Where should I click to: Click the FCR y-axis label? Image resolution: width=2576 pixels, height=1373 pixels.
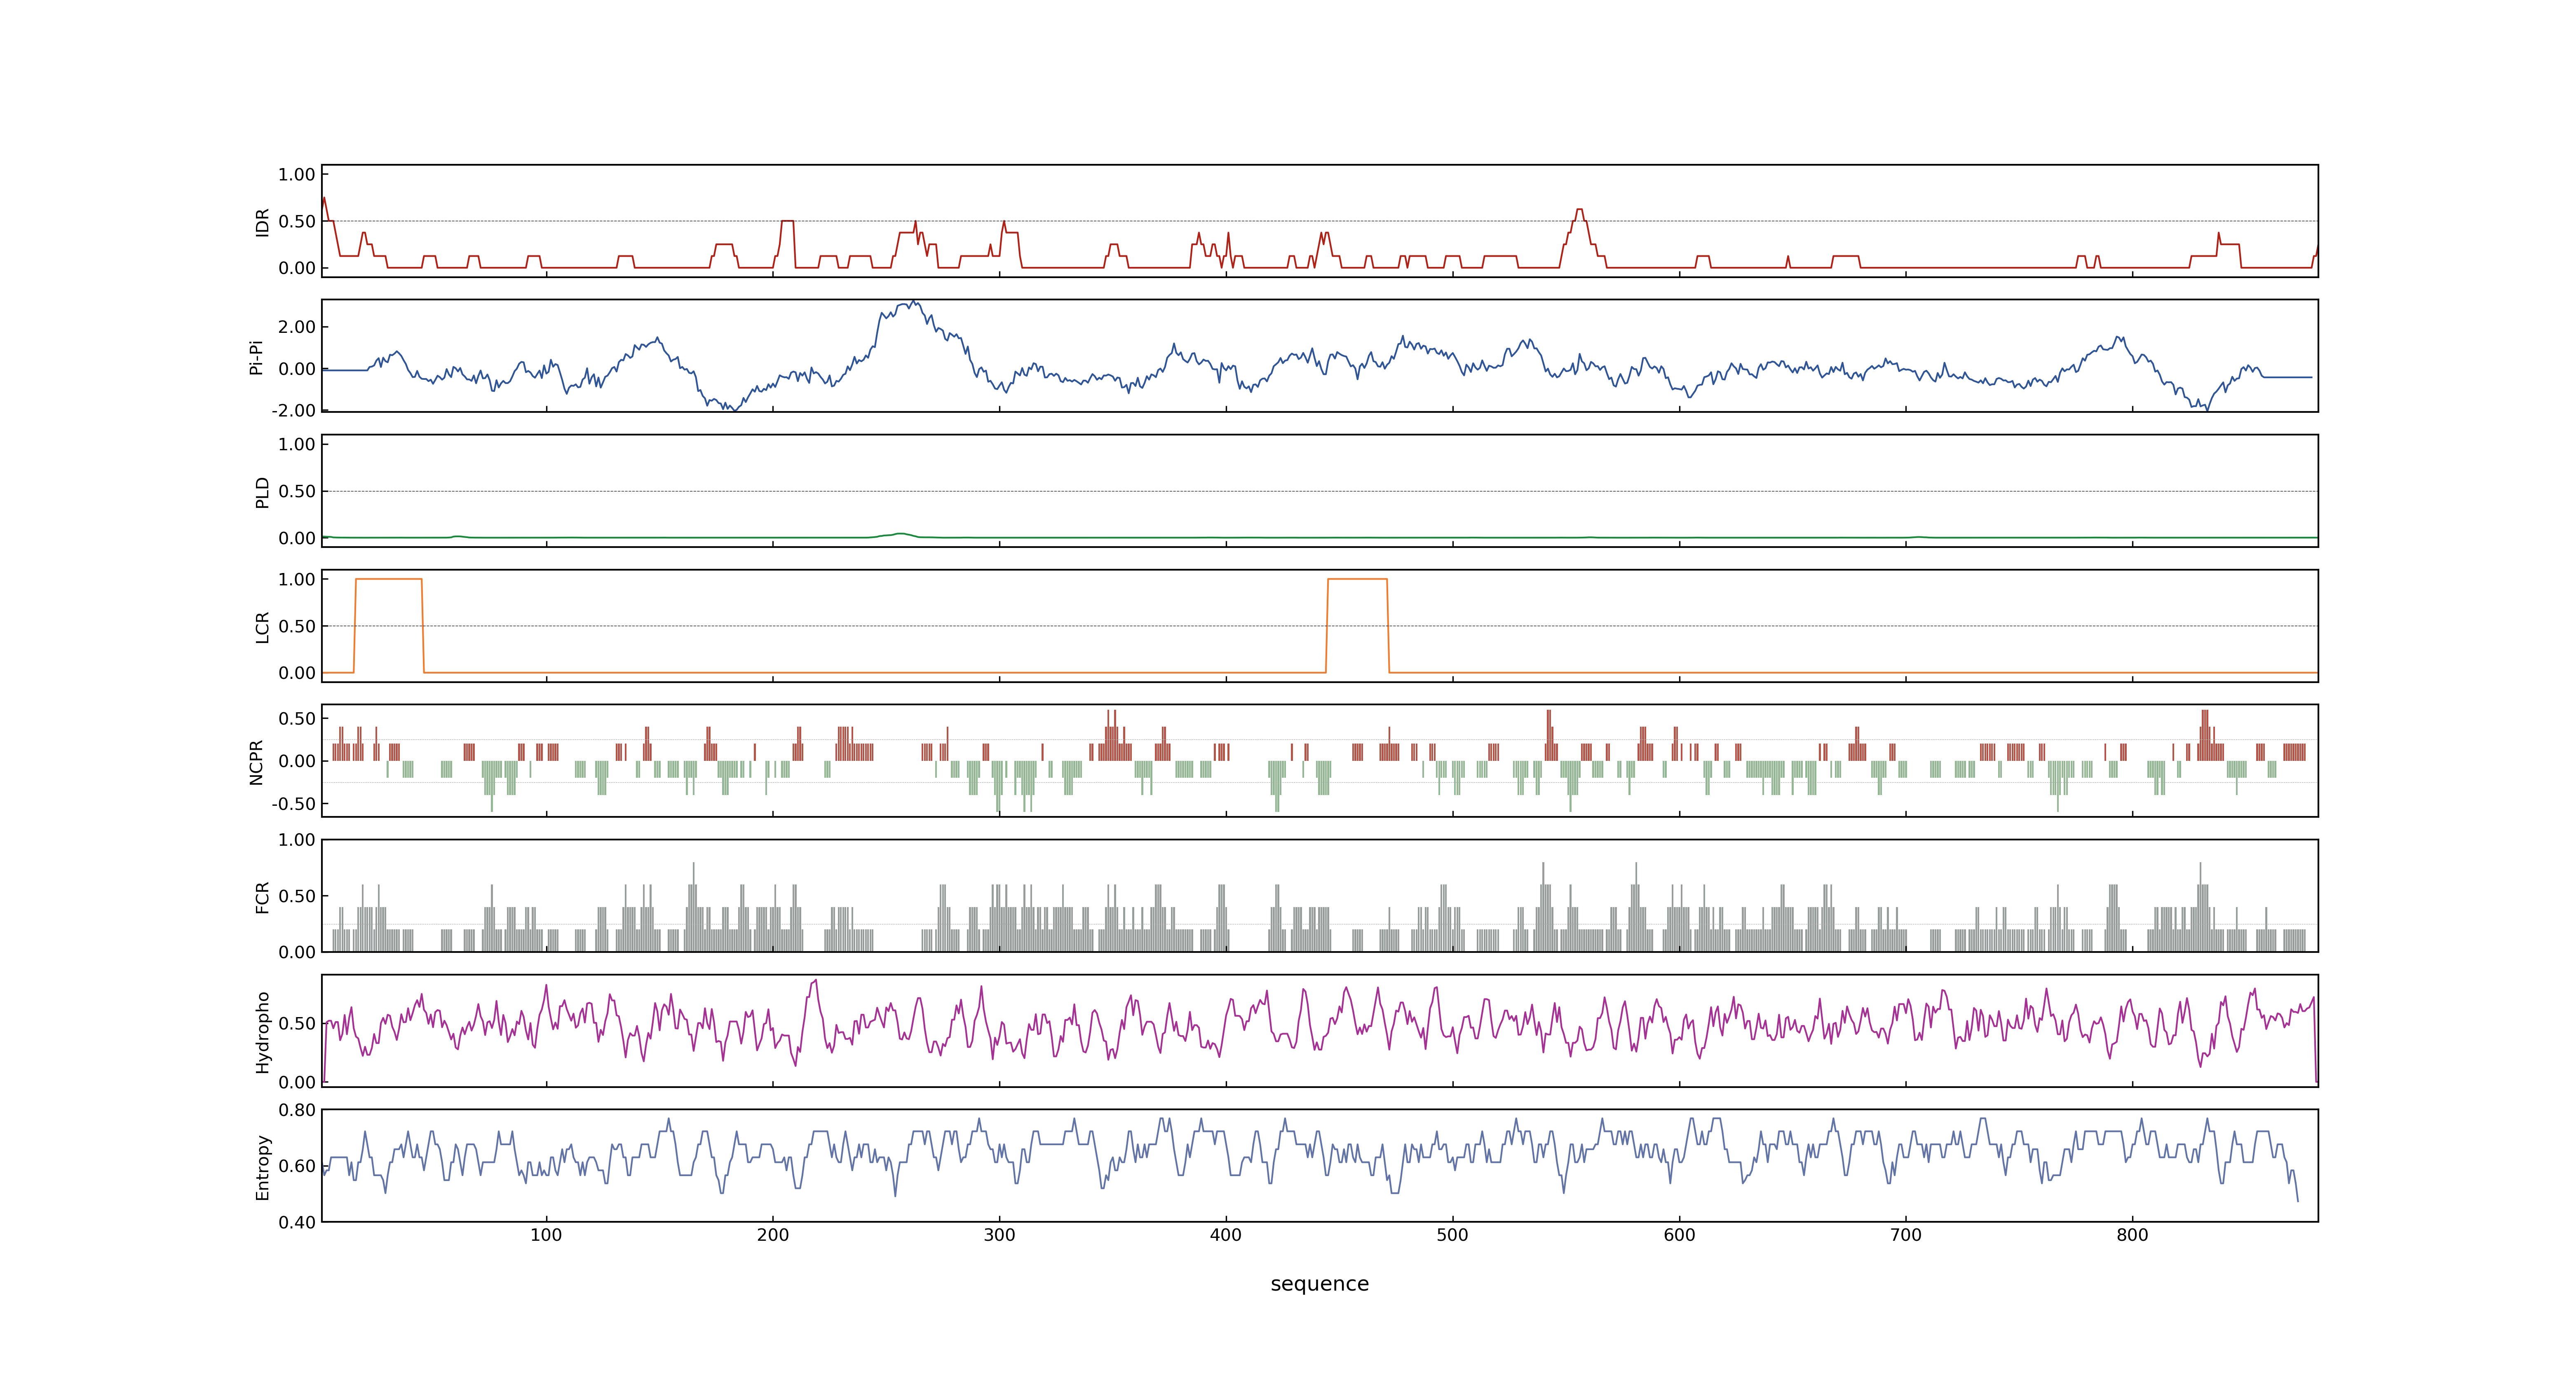[x=262, y=896]
